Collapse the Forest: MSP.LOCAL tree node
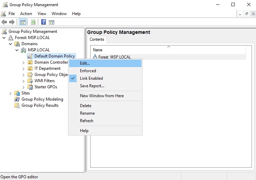256x180 pixels. tap(4, 38)
